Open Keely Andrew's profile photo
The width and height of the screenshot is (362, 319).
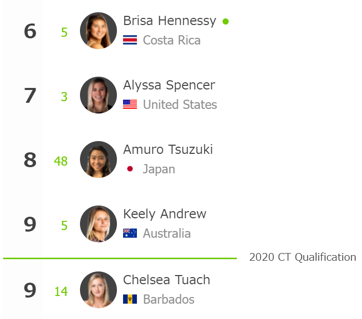(x=98, y=224)
